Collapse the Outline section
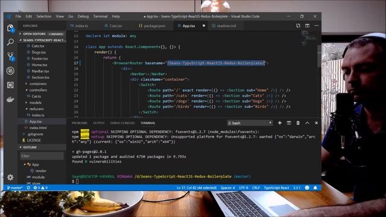This screenshot has height=217, width=386. pos(42,147)
